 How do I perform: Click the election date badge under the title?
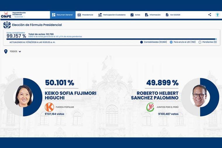point(19,17)
